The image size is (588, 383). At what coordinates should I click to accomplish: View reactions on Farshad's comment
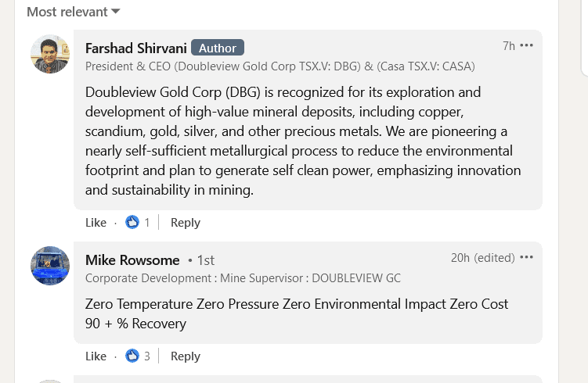pos(138,223)
